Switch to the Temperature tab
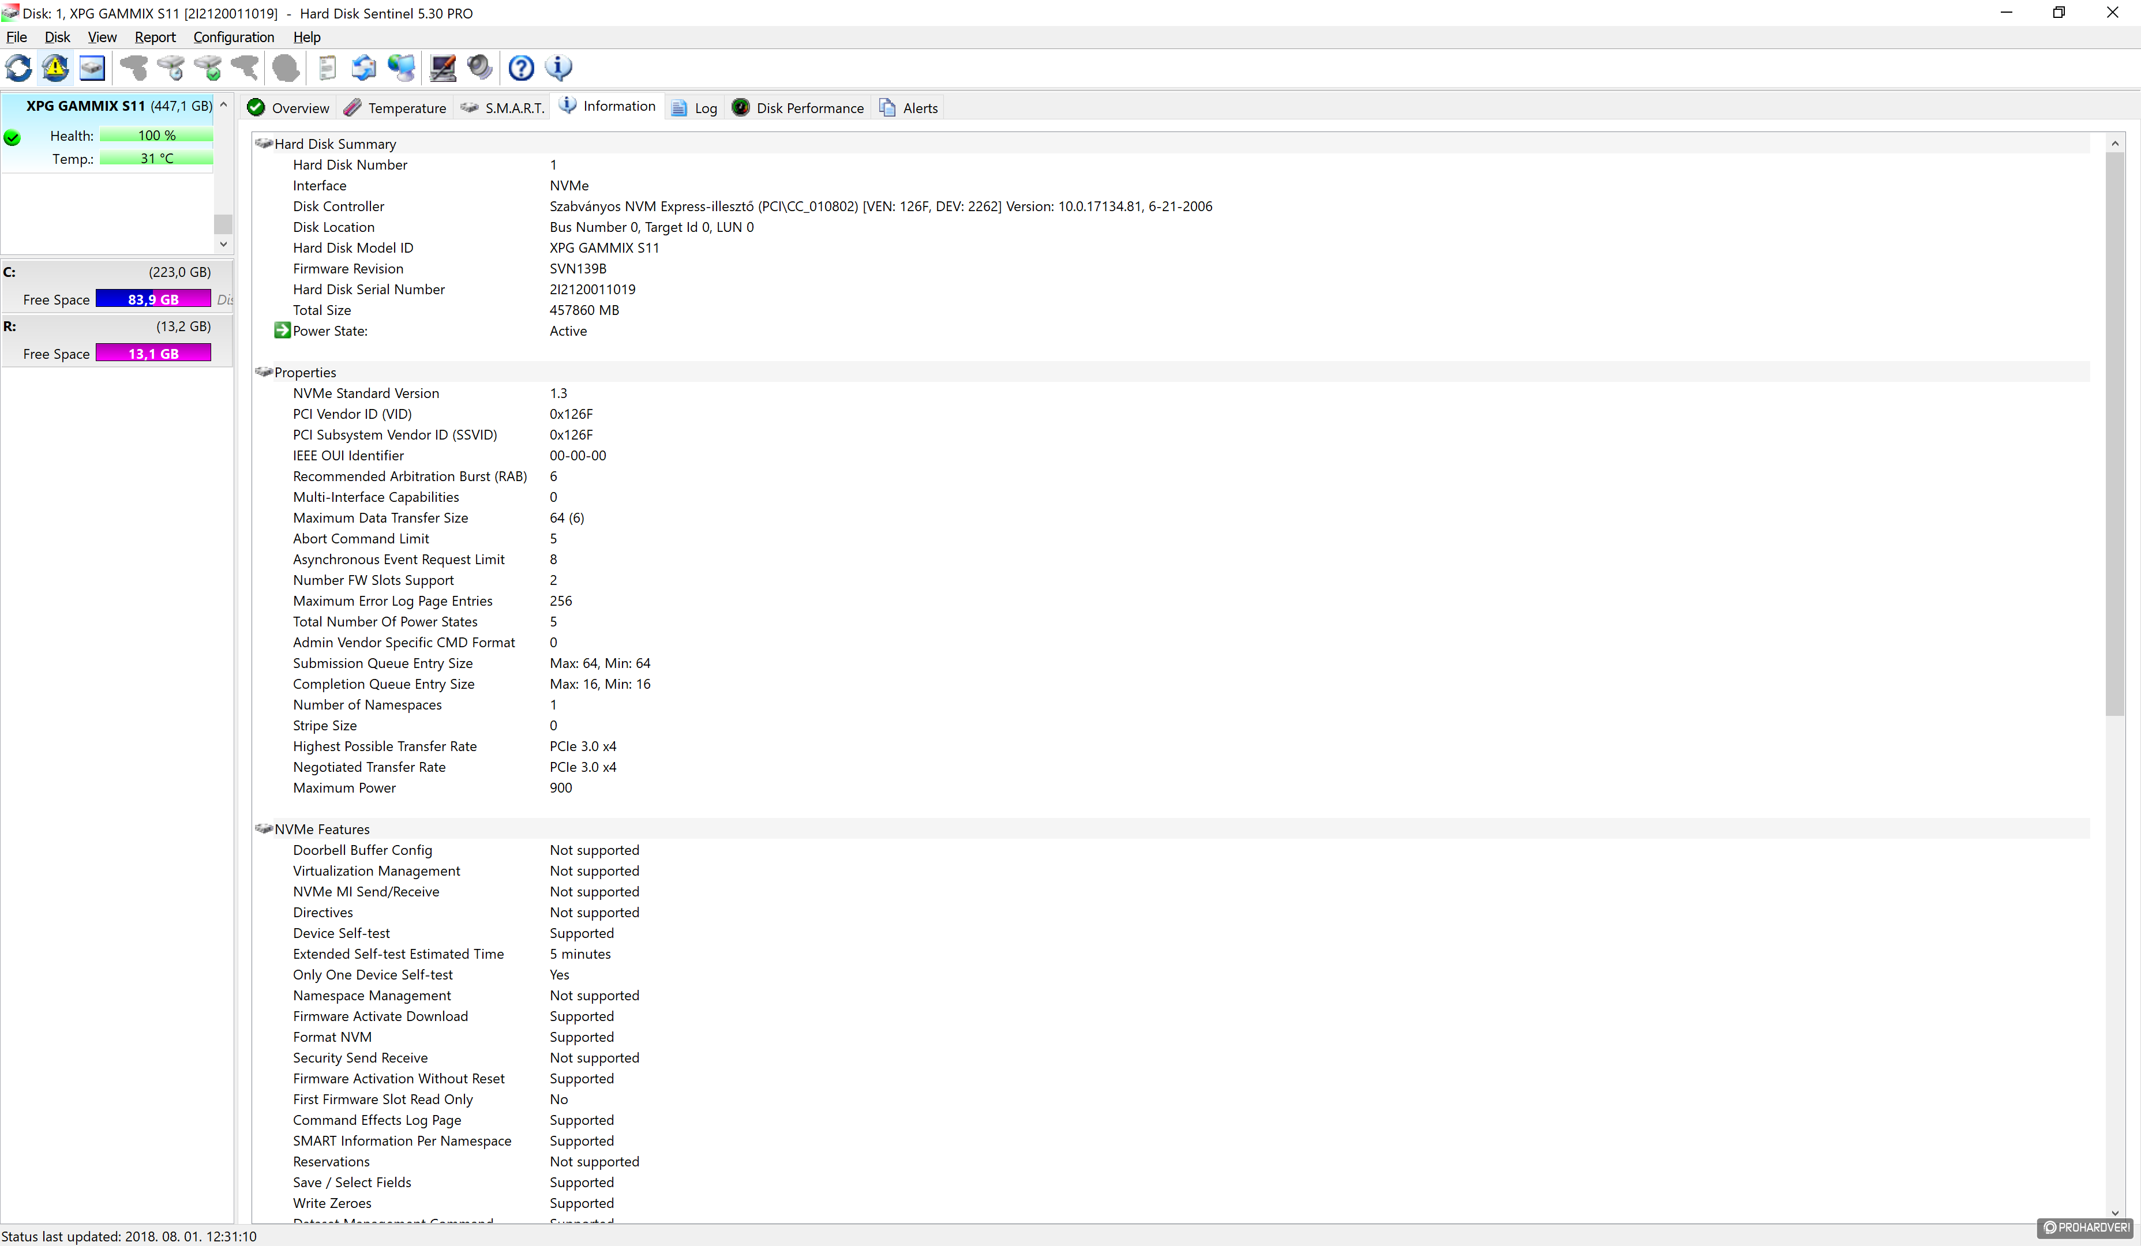2141x1246 pixels. 394,108
